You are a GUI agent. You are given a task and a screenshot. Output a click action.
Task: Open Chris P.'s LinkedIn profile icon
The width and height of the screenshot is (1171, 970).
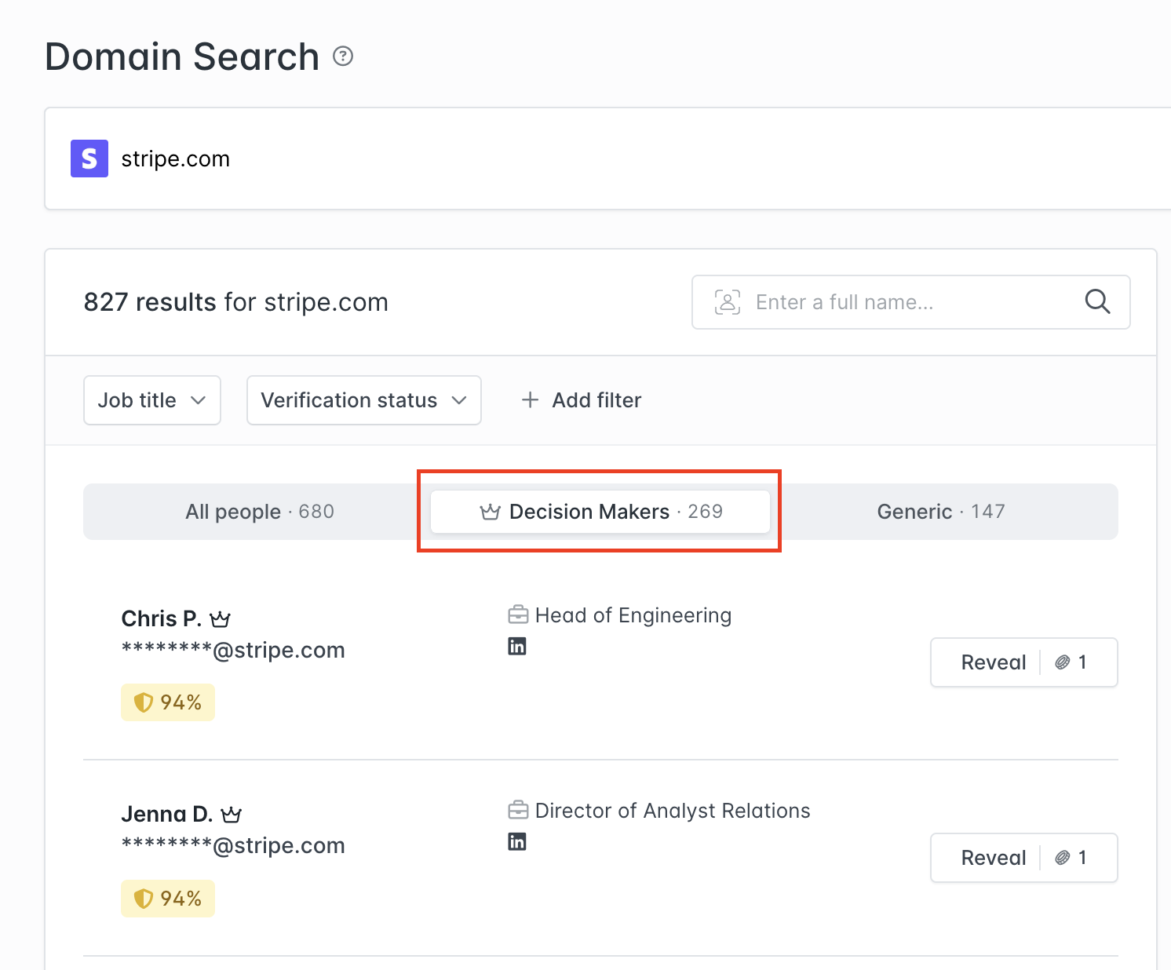tap(517, 647)
